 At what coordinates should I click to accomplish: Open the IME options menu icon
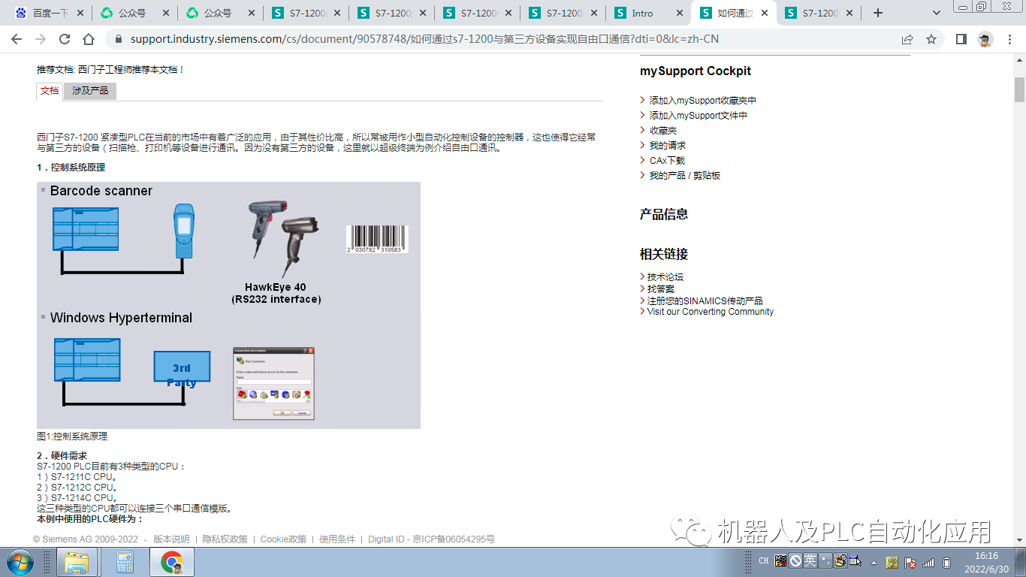[x=856, y=560]
